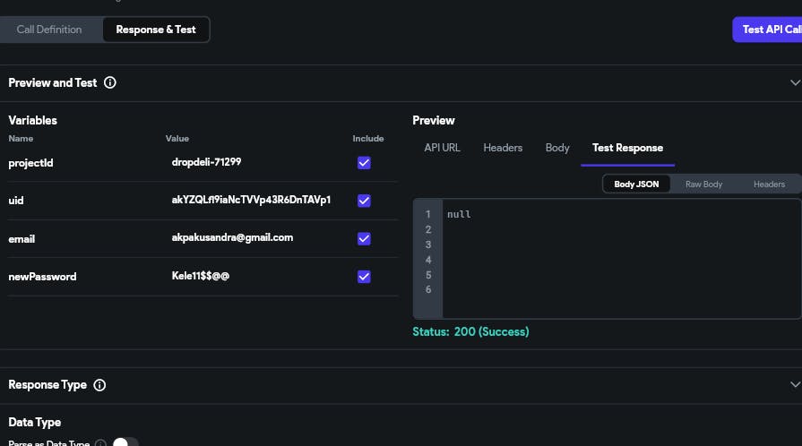Viewport: 802px width, 446px height.
Task: Show the response Headers view
Action: (x=769, y=184)
